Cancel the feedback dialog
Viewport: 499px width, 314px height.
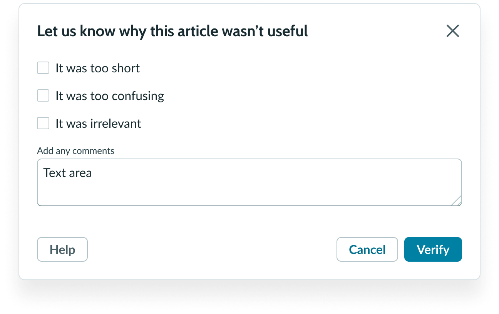tap(367, 249)
